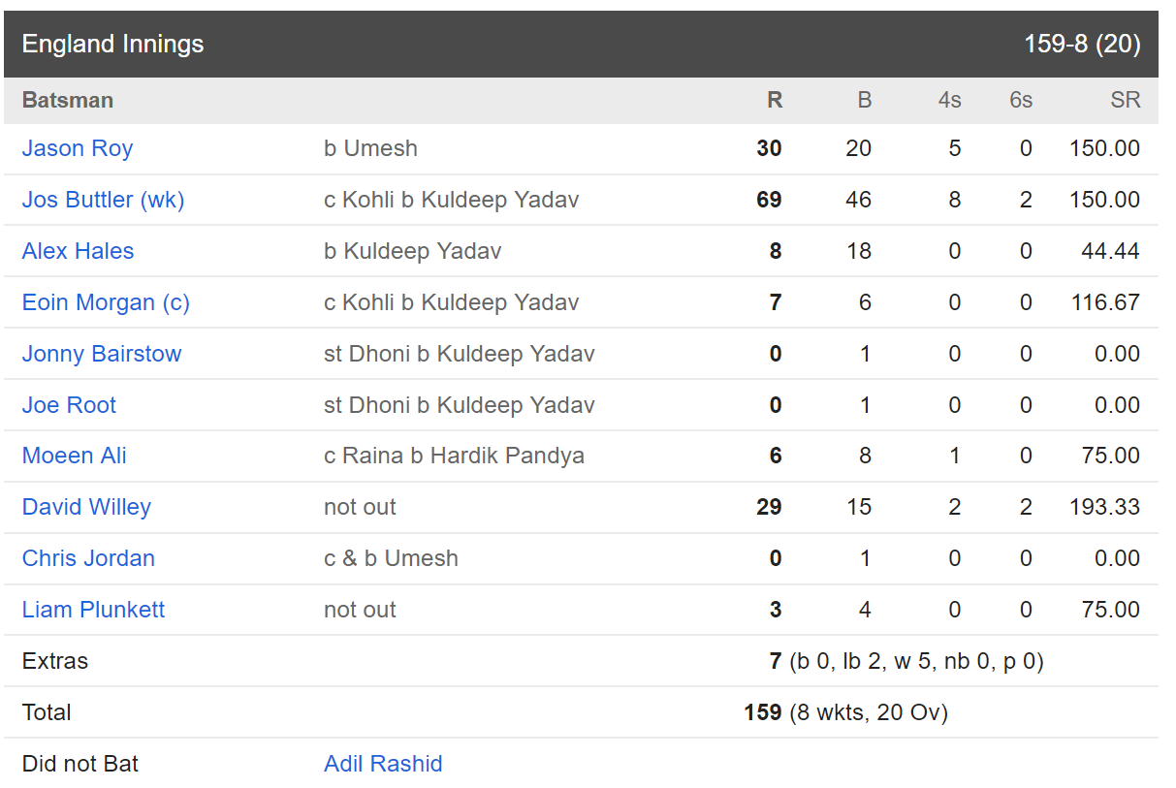1176x788 pixels.
Task: Click the 6s column header
Action: [1020, 100]
